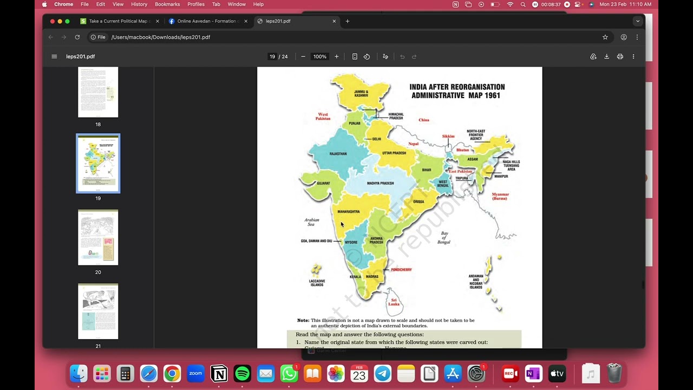Zoom in with the plus button
693x390 pixels.
tap(336, 56)
